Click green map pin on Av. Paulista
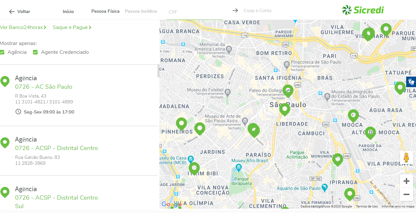 point(254,130)
